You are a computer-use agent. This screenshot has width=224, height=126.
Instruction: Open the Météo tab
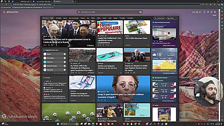(93, 18)
